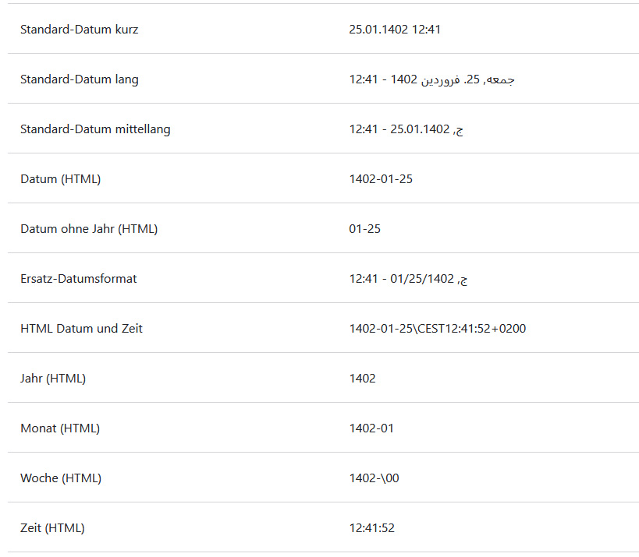
Task: Select the "Zeit (HTML)" label
Action: click(x=52, y=528)
